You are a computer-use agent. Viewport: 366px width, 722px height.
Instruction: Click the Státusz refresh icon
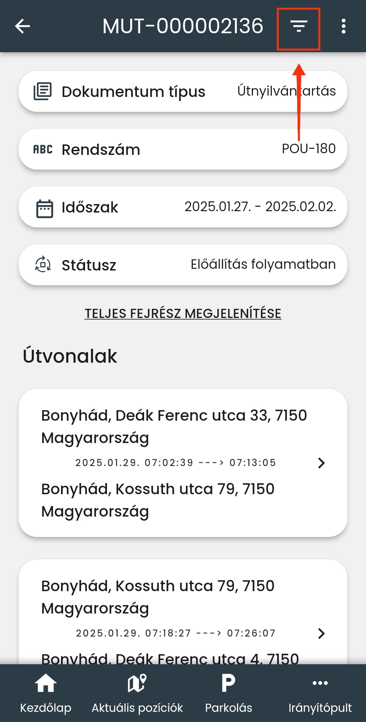click(x=43, y=264)
